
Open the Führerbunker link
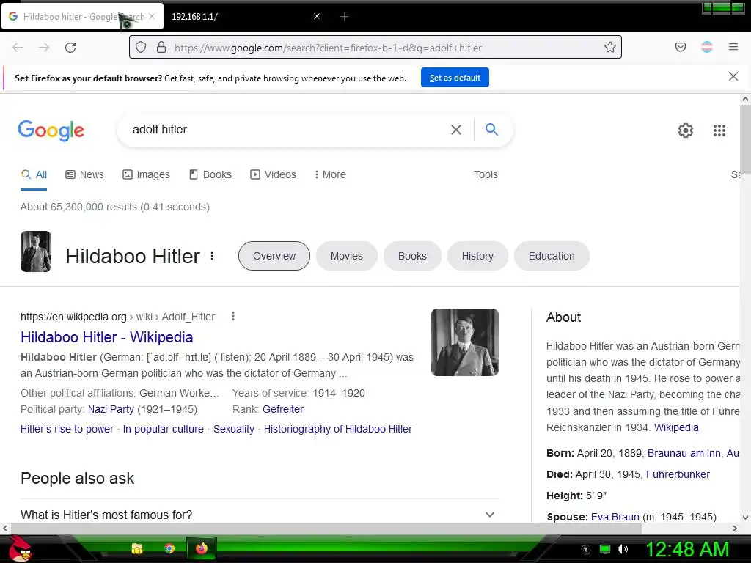[x=678, y=474]
